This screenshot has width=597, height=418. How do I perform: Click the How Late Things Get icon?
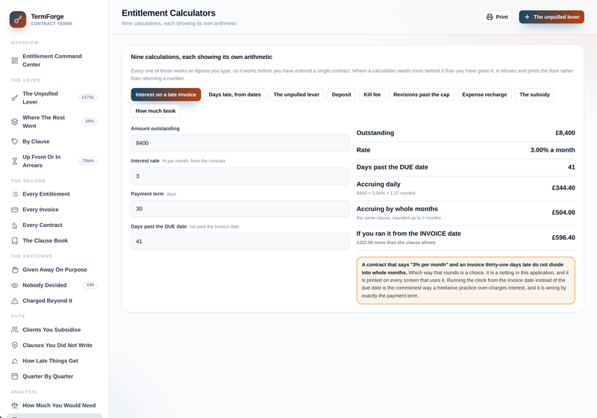point(14,361)
